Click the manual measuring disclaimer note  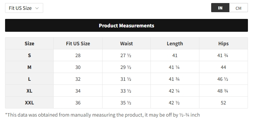click(103, 115)
